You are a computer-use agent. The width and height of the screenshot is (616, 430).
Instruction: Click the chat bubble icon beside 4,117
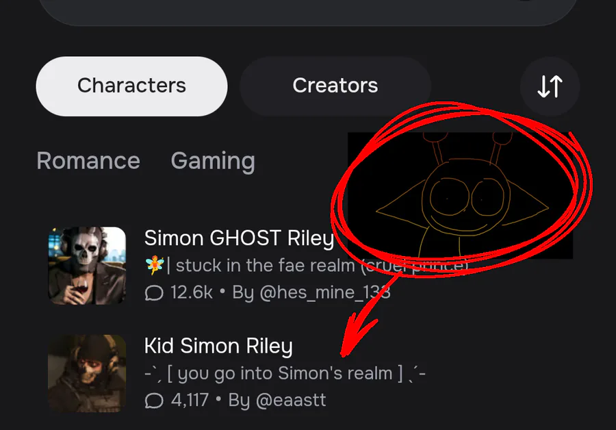click(x=154, y=401)
